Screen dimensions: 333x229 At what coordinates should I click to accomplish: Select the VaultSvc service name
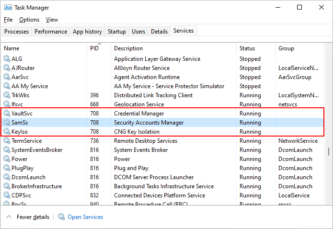tap(22, 114)
